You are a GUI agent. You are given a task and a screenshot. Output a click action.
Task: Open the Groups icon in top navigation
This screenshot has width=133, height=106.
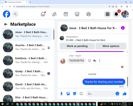(89, 14)
